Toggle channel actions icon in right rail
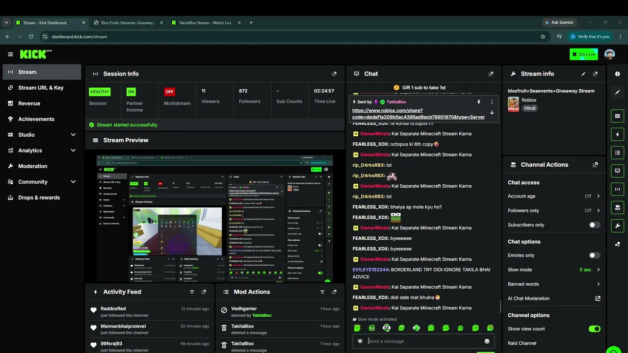The height and width of the screenshot is (353, 628). pyautogui.click(x=617, y=207)
